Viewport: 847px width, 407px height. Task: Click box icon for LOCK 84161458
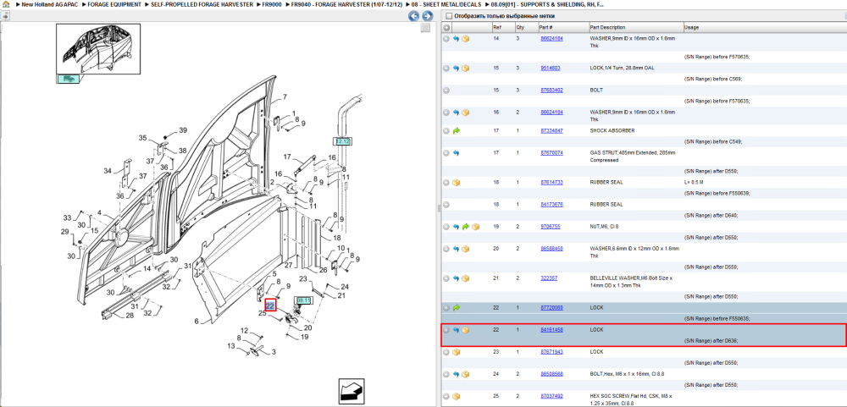click(x=465, y=330)
